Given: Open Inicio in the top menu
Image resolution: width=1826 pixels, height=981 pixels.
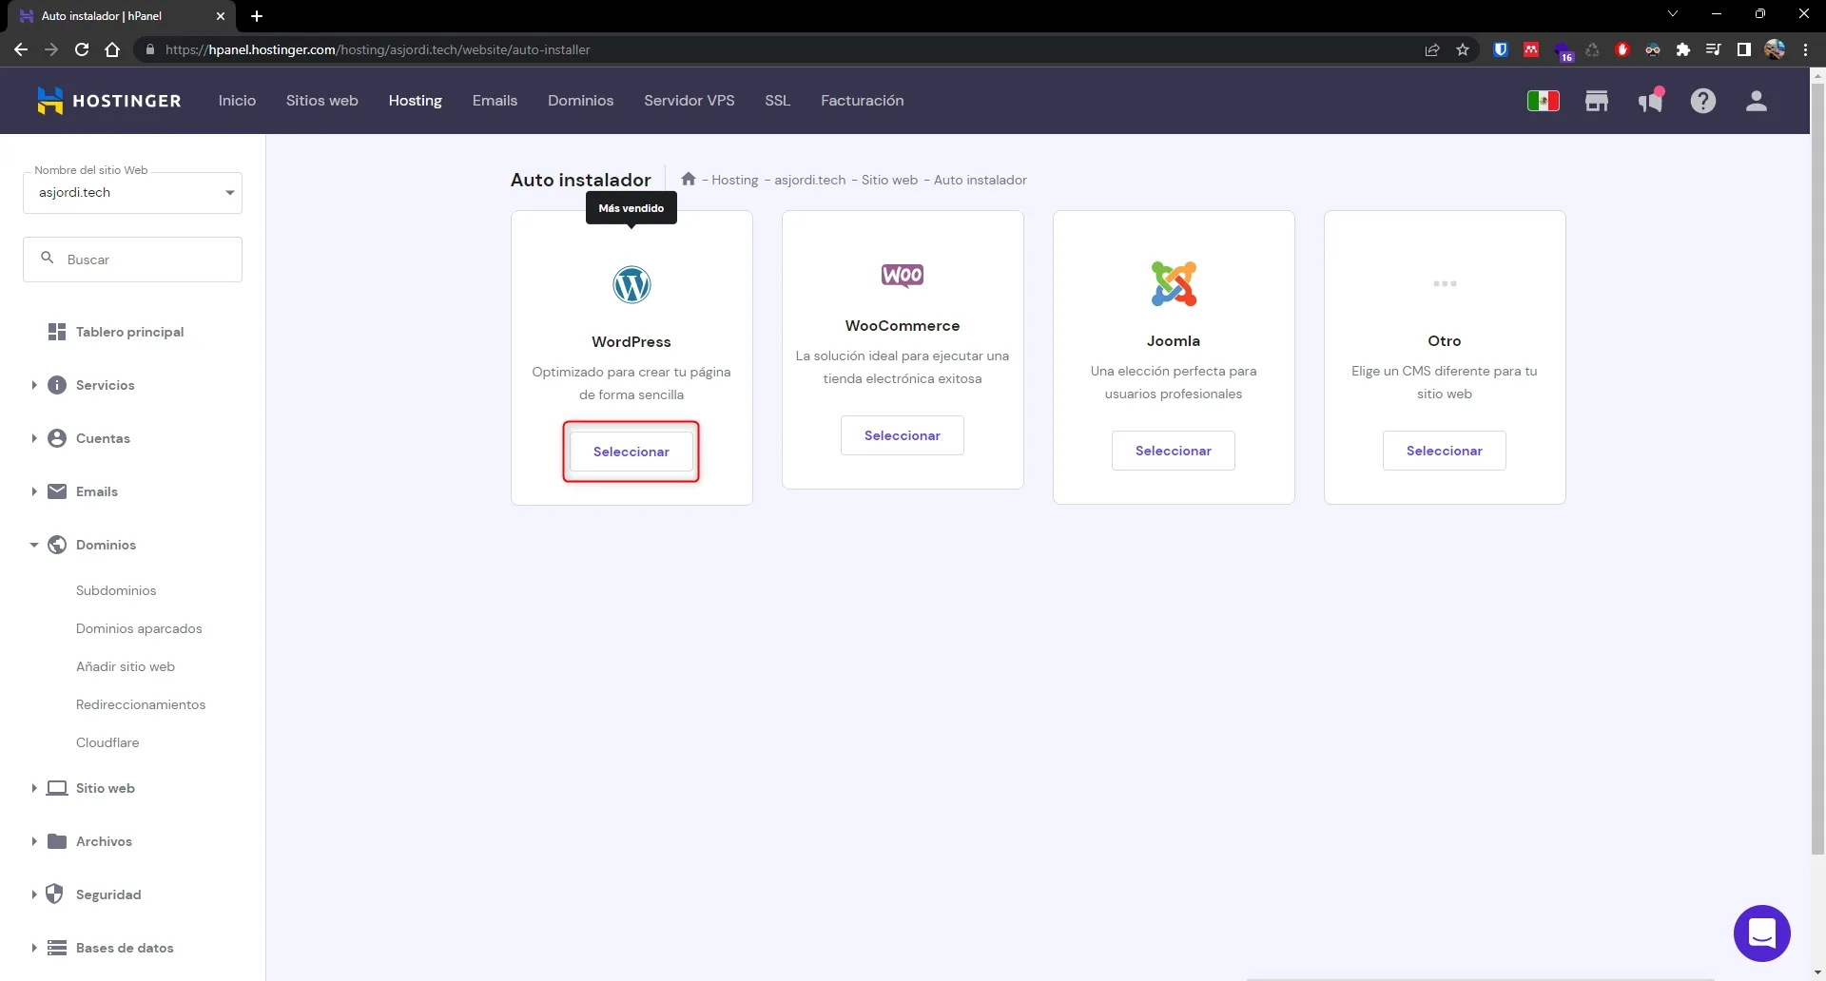Looking at the screenshot, I should point(237,101).
